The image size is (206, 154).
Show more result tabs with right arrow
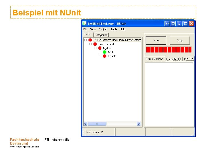(192, 59)
